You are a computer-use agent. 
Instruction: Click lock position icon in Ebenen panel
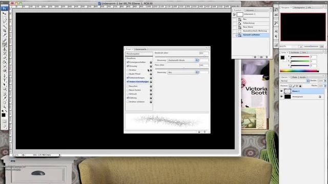(297, 86)
